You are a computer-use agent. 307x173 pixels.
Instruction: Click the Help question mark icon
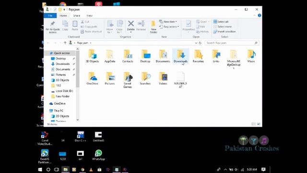coord(260,15)
